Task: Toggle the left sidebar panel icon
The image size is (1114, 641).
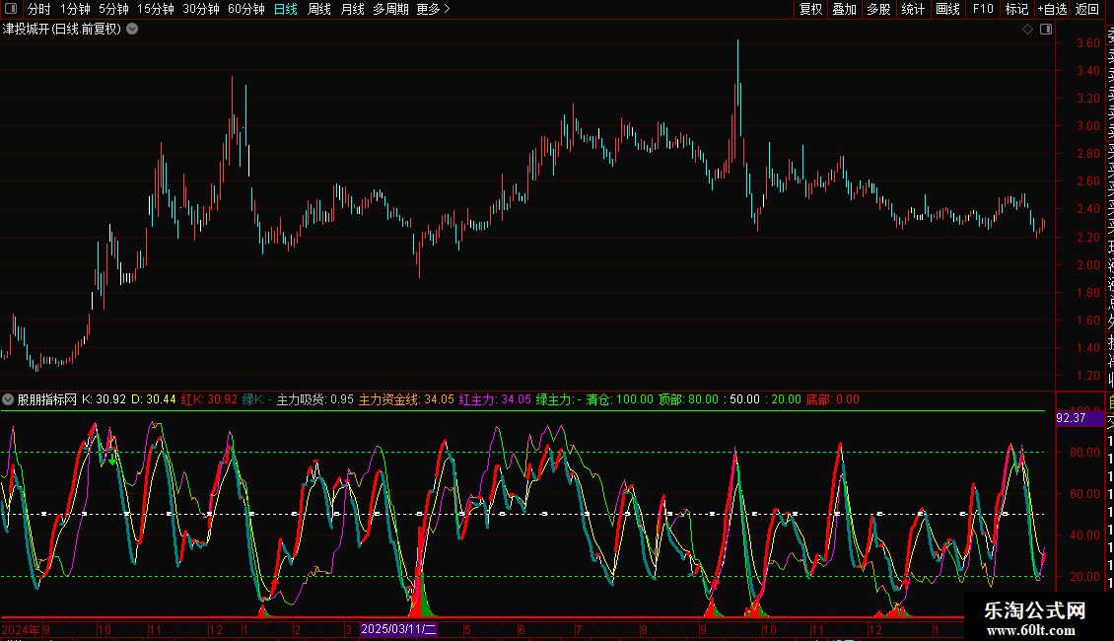Action: coord(10,9)
